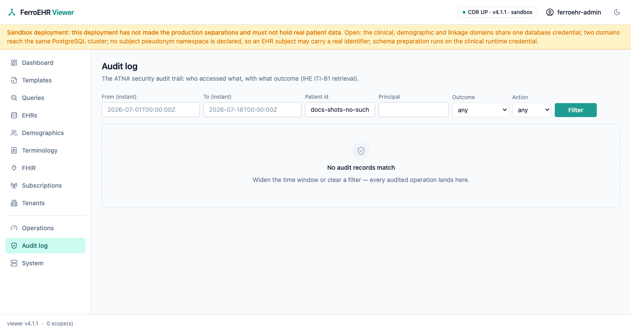The image size is (631, 332).
Task: Click the Subscriptions broadcast icon
Action: [x=14, y=186]
